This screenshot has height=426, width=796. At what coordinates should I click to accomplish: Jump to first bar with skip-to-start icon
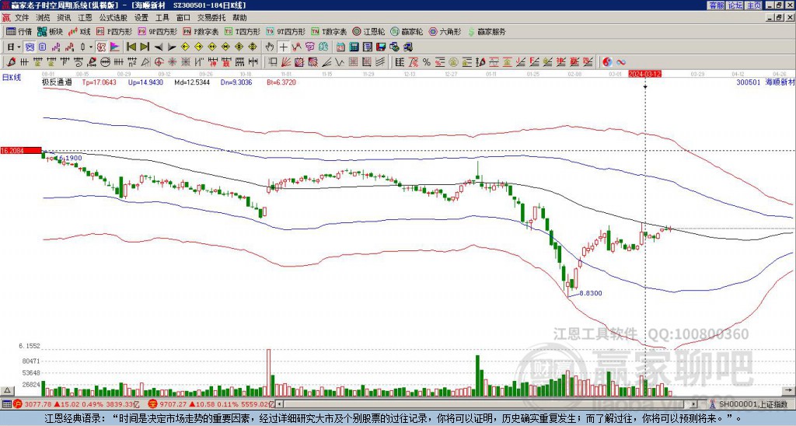(x=131, y=47)
